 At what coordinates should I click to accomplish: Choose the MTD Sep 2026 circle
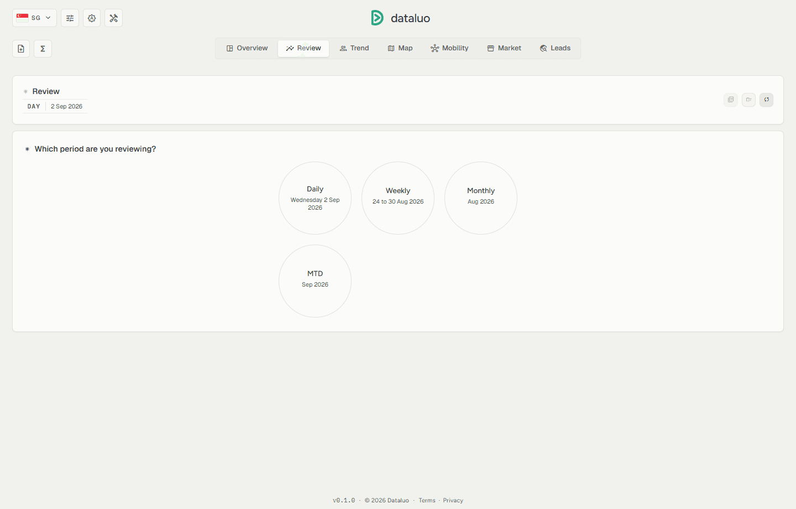(315, 281)
